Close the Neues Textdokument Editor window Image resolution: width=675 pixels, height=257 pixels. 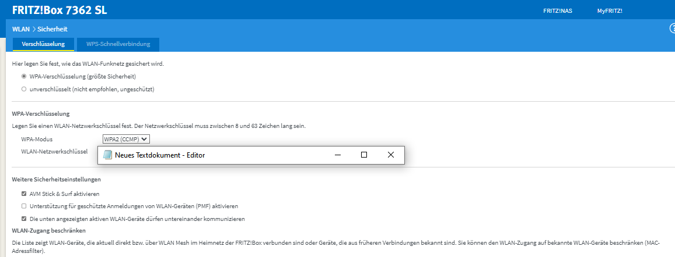[390, 155]
